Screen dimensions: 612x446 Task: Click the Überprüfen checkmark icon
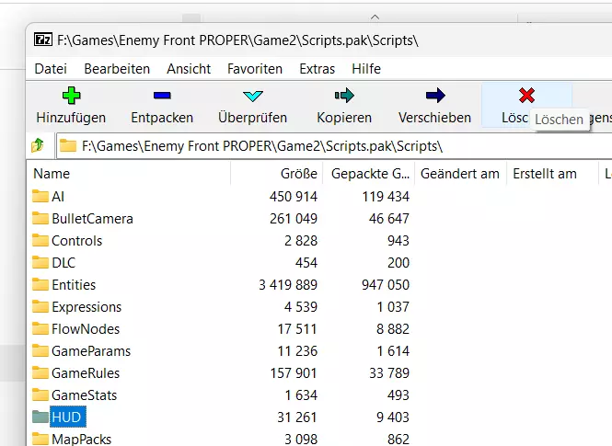pos(252,96)
